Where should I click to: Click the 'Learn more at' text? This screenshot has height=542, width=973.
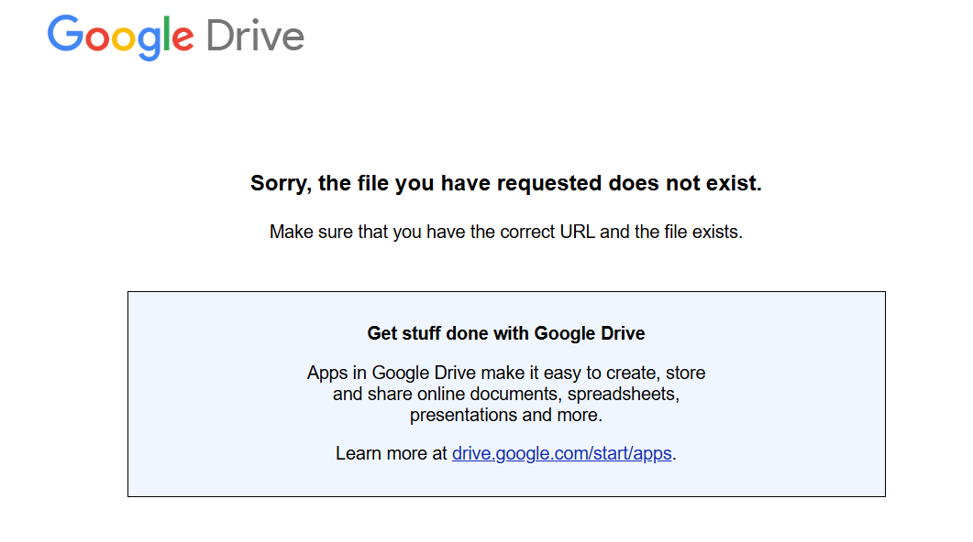point(392,453)
